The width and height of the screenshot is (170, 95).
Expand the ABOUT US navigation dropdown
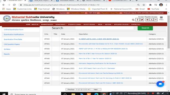35,25
